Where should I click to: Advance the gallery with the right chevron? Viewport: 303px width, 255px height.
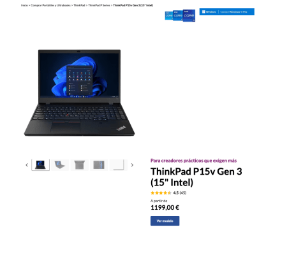[x=132, y=165]
